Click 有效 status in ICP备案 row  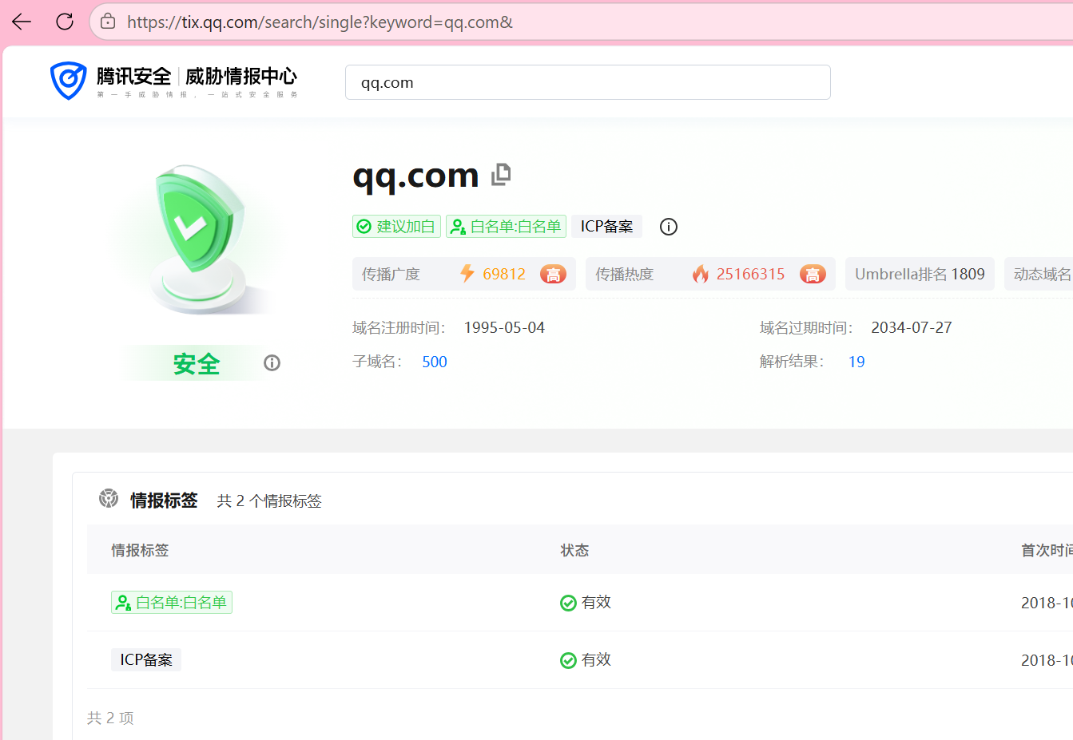596,660
